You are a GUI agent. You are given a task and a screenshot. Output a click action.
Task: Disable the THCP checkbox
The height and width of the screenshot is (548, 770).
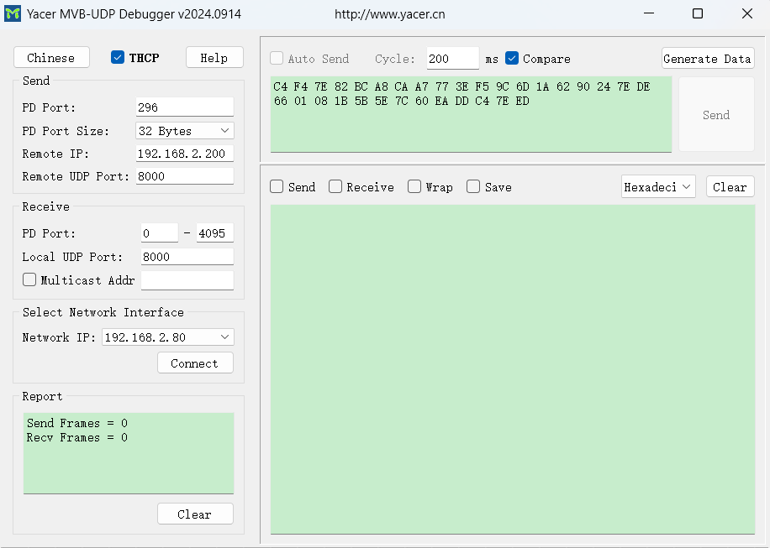[116, 57]
